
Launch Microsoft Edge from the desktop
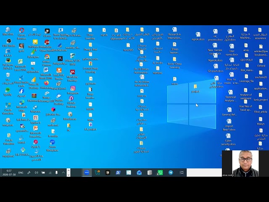[22, 106]
